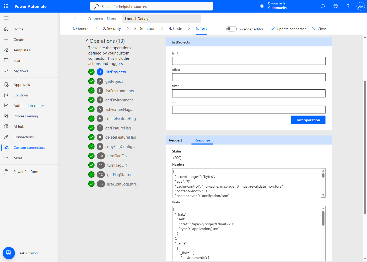
Task: Select the getProject operation
Action: (114, 81)
